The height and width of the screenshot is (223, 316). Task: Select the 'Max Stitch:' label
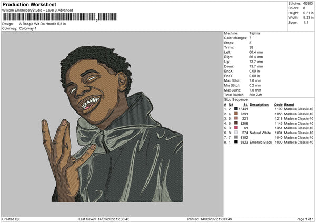[x=232, y=80]
